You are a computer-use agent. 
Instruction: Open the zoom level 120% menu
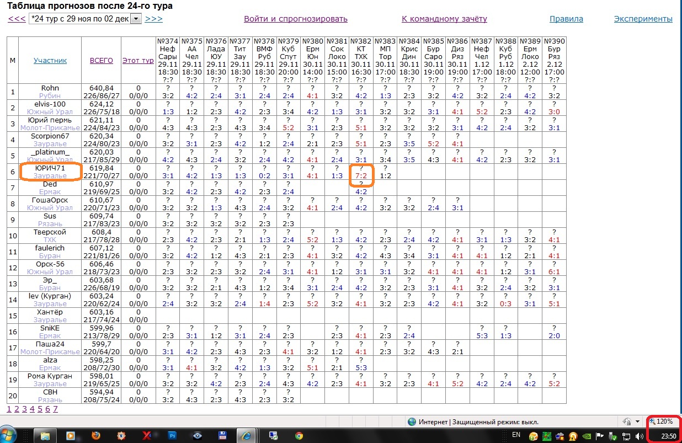click(662, 421)
